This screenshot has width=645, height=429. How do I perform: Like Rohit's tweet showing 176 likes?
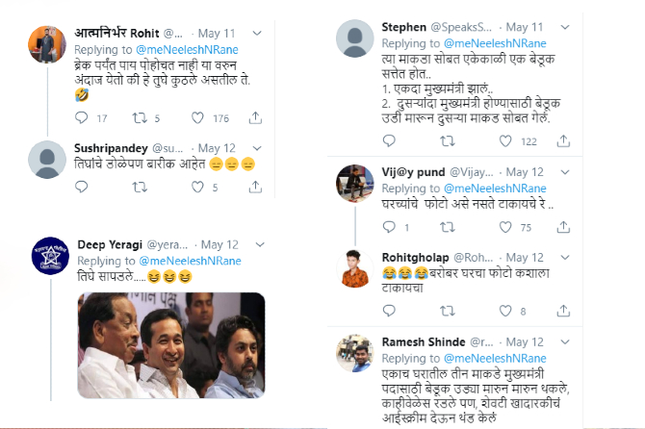click(x=197, y=118)
